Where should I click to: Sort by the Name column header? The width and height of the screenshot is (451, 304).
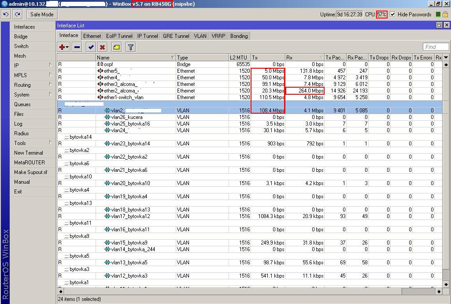pyautogui.click(x=136, y=58)
